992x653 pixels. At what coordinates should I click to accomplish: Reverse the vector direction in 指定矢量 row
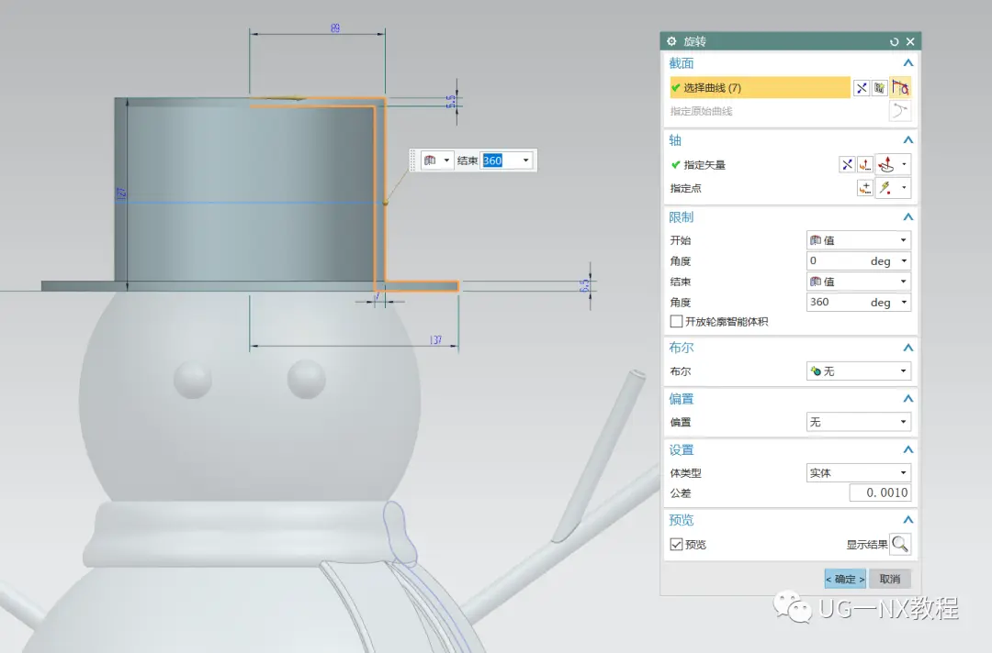pos(847,165)
